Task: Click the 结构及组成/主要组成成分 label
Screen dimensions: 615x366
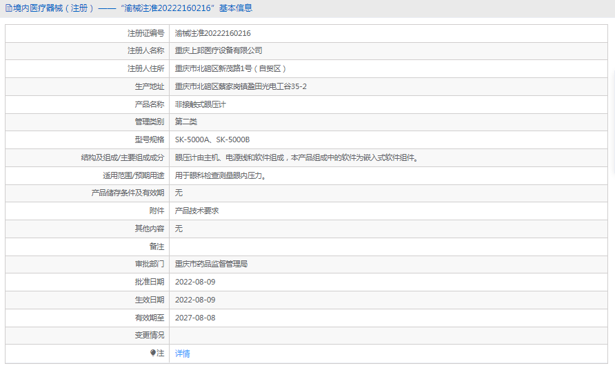Action: [123, 158]
